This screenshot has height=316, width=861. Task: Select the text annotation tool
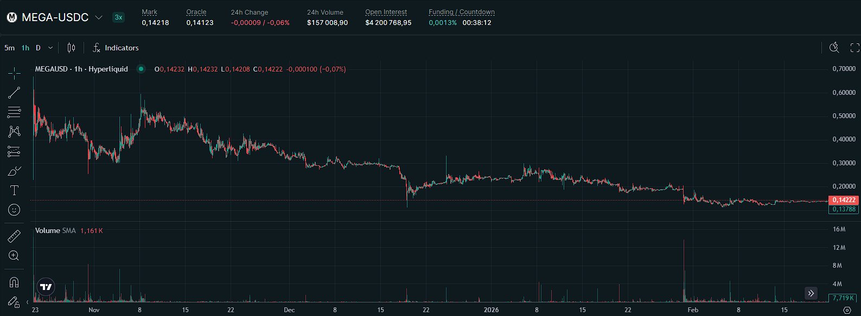[x=14, y=190]
